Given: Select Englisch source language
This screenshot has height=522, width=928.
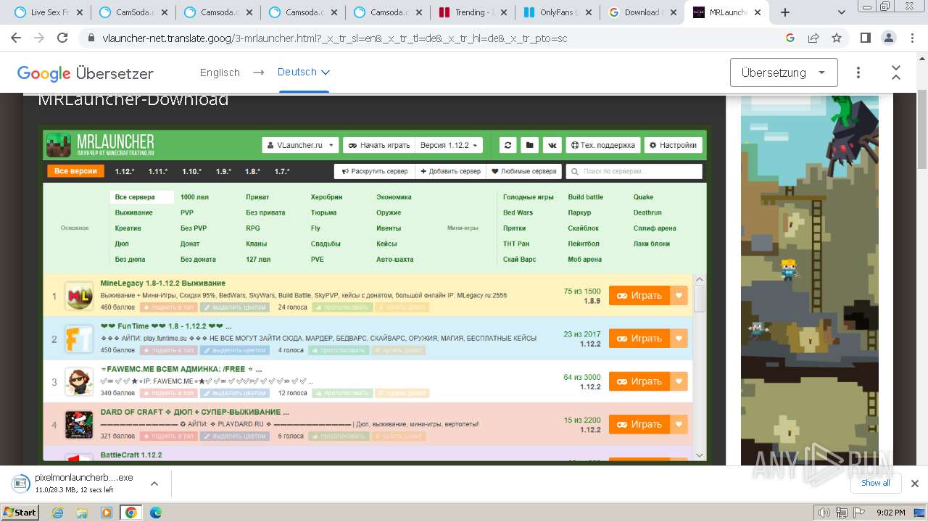Looking at the screenshot, I should [x=220, y=72].
